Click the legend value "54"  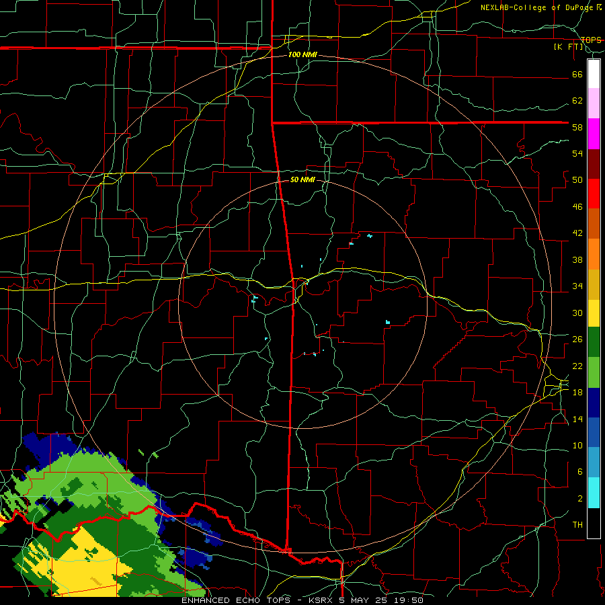(x=577, y=153)
